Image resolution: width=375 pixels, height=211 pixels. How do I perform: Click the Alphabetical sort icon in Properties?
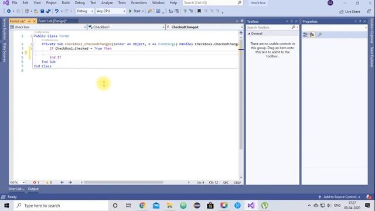[x=312, y=35]
